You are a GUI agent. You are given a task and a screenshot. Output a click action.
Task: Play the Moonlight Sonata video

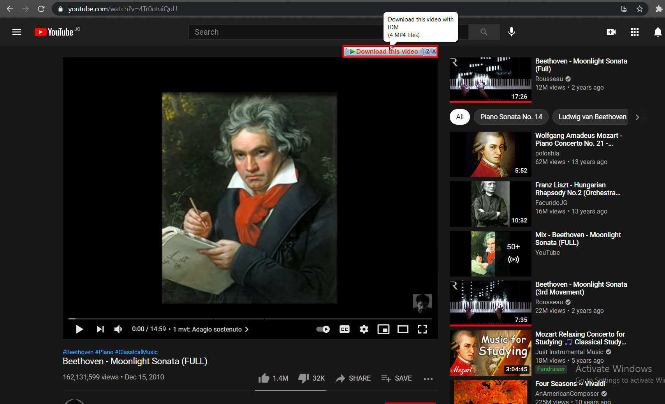click(x=79, y=329)
